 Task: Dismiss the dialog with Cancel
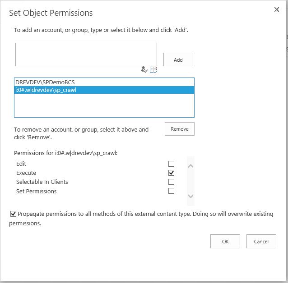click(261, 242)
